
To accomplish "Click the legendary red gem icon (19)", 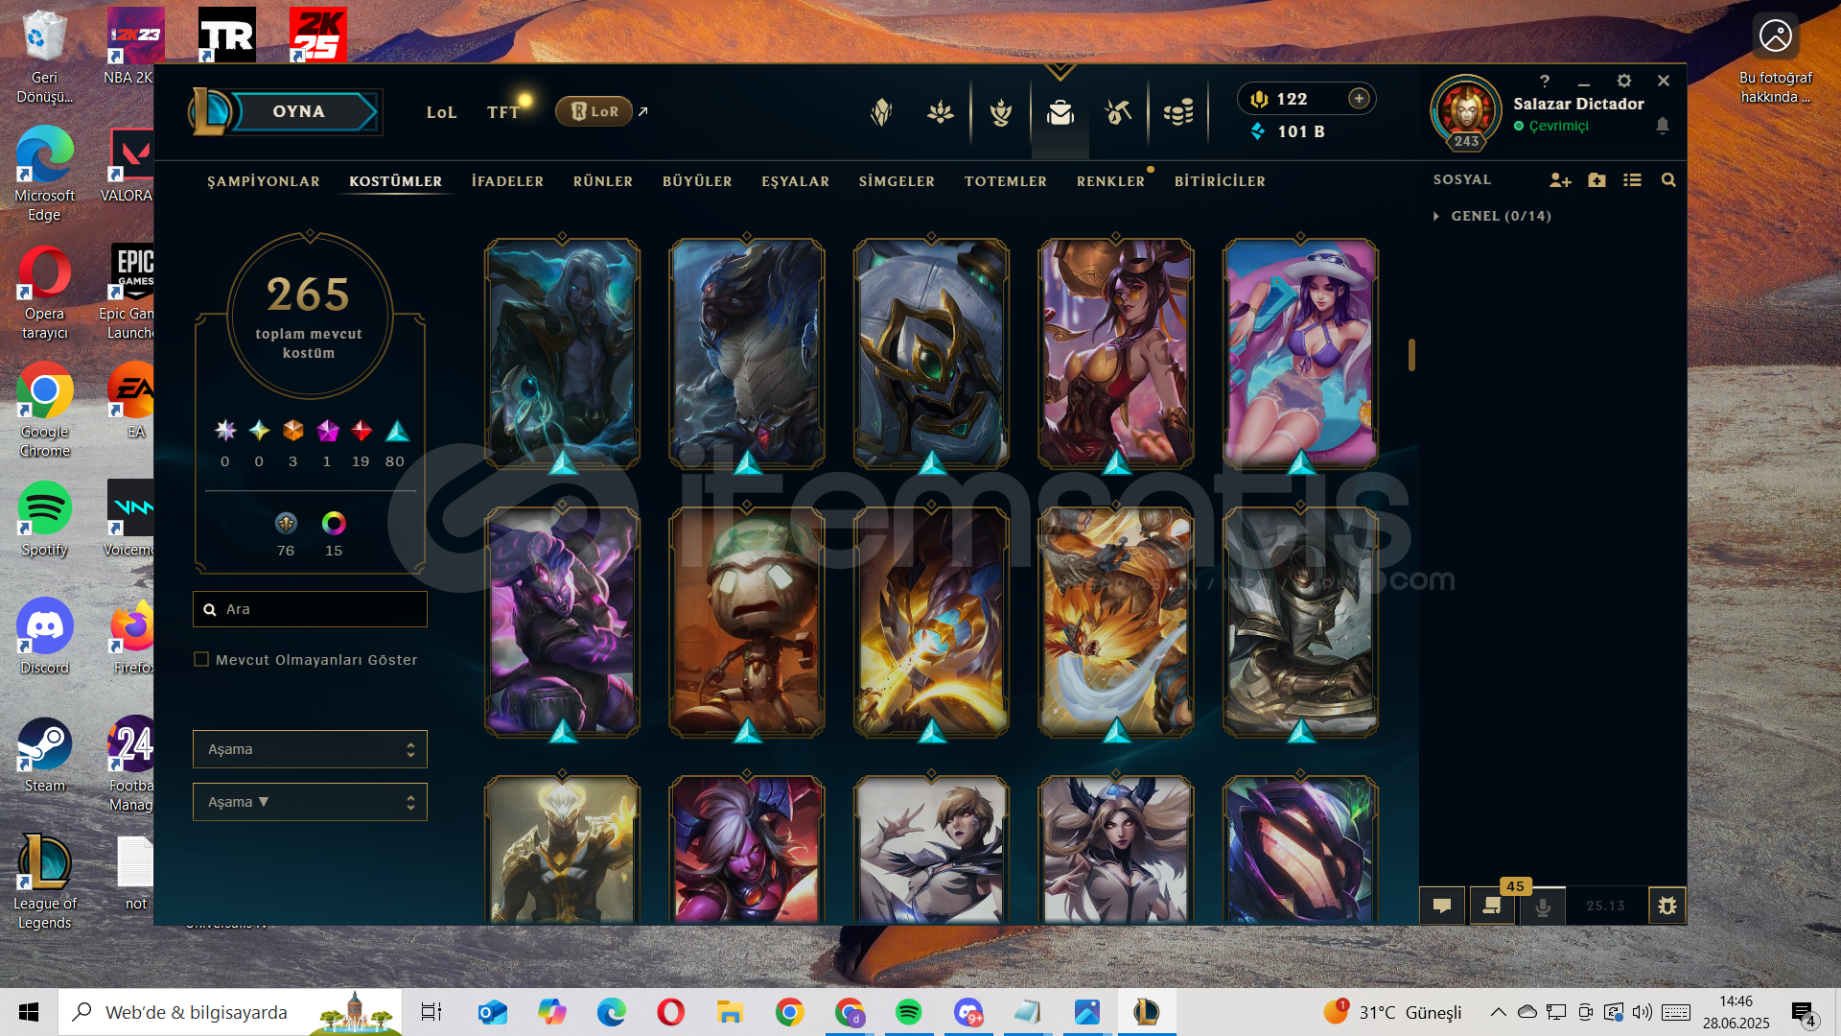I will tap(361, 431).
